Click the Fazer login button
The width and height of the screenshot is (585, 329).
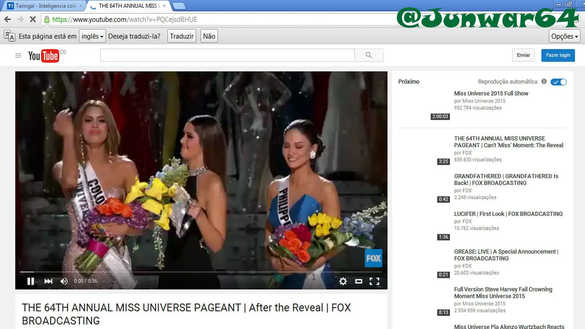pos(558,55)
